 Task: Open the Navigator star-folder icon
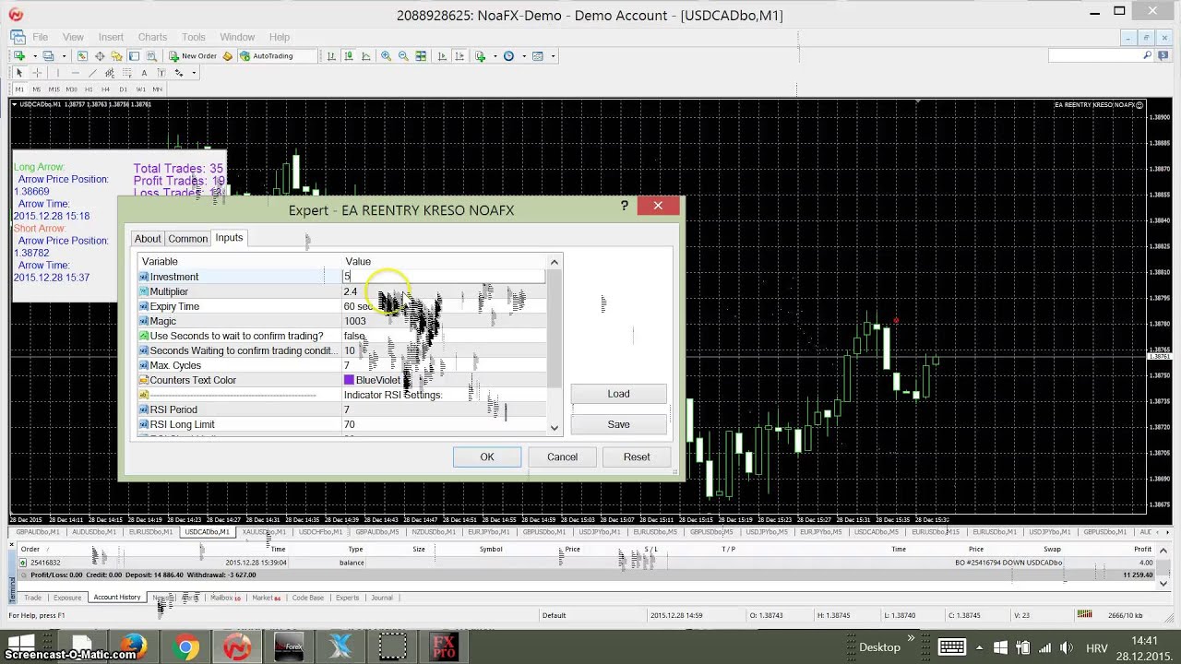tap(116, 56)
